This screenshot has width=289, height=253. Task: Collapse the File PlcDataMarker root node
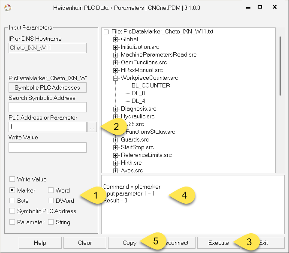(106, 32)
